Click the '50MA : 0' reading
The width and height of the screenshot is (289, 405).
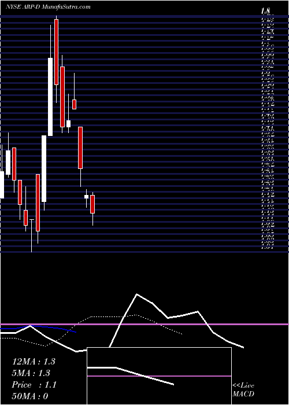pos(30,396)
